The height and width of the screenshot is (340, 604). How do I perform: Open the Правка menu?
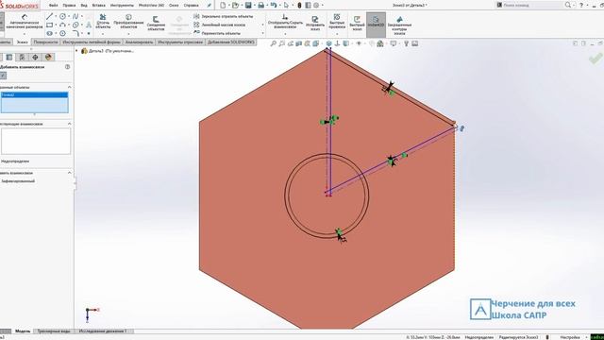69,6
